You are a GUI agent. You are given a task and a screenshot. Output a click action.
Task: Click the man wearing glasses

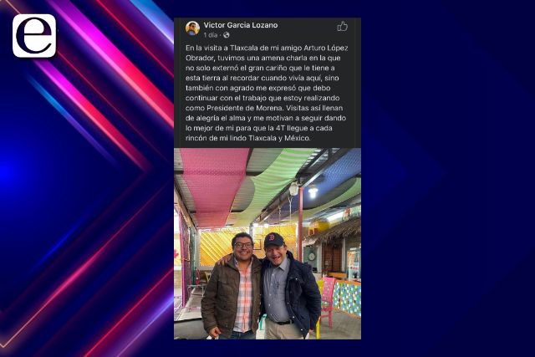[232, 287]
